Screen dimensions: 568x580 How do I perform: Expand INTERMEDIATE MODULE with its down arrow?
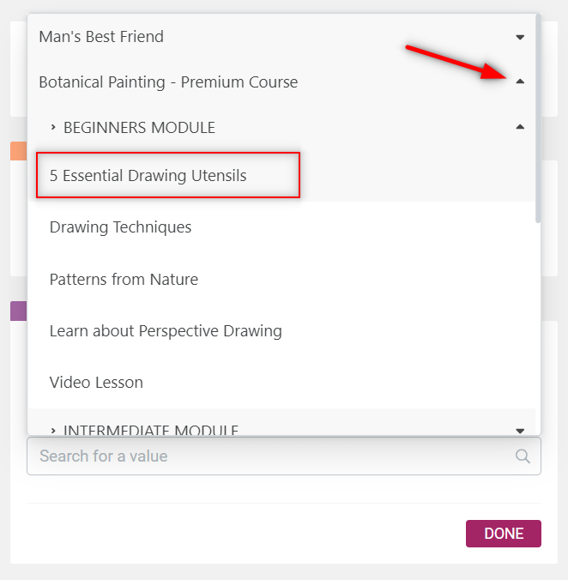520,430
